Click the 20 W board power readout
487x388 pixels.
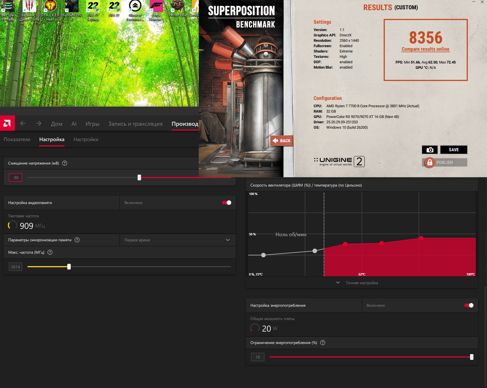tap(270, 328)
